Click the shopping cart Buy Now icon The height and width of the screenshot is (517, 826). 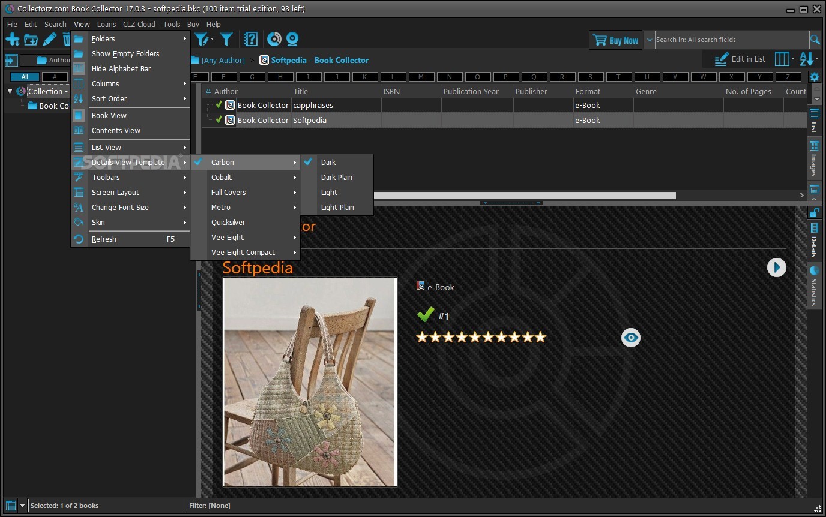click(x=600, y=40)
